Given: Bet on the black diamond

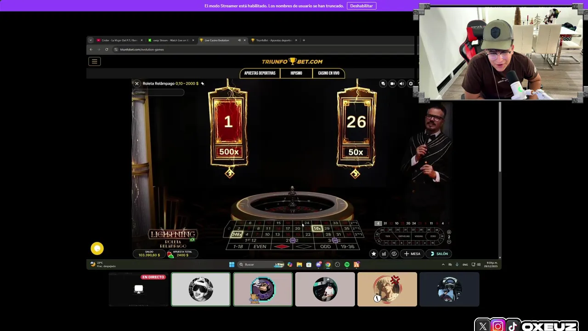Looking at the screenshot, I should (304, 246).
